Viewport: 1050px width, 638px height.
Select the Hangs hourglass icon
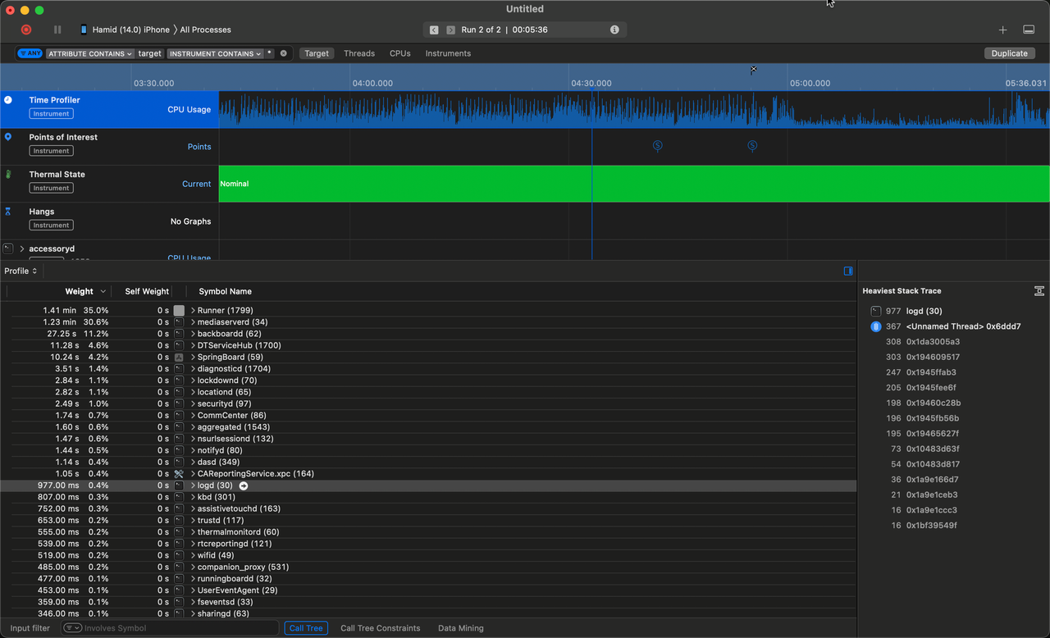(x=8, y=212)
